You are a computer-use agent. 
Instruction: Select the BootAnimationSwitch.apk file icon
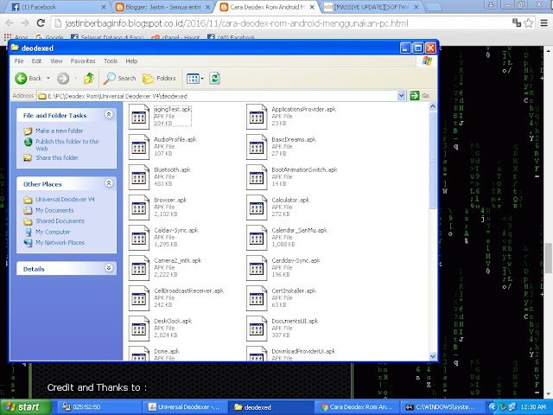pyautogui.click(x=257, y=177)
